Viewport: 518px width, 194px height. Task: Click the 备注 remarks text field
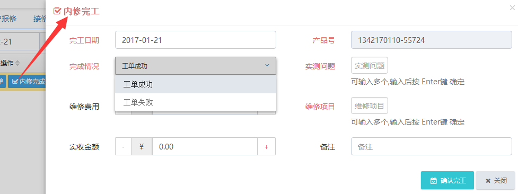tap(432, 146)
